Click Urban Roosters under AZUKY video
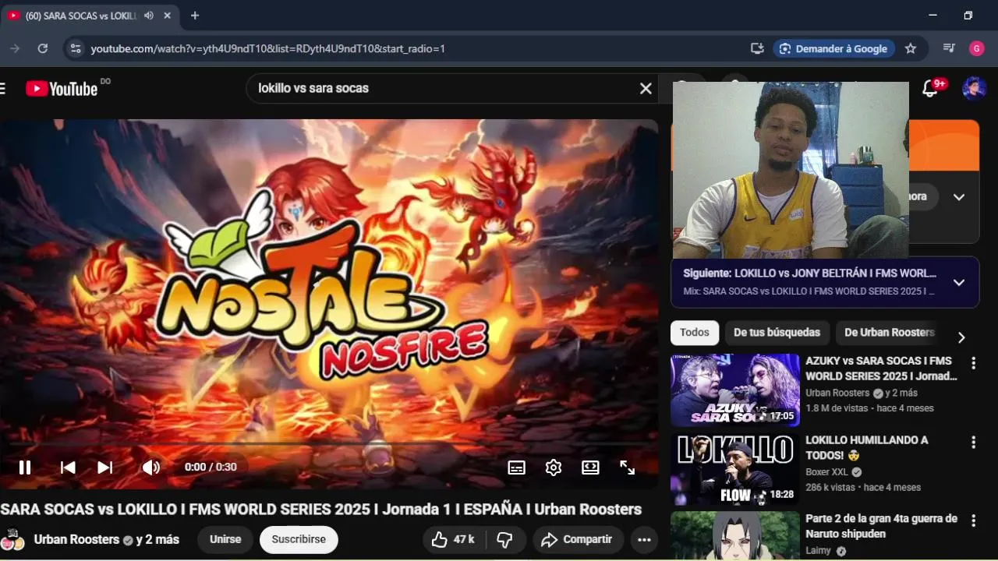The height and width of the screenshot is (561, 998). point(837,393)
